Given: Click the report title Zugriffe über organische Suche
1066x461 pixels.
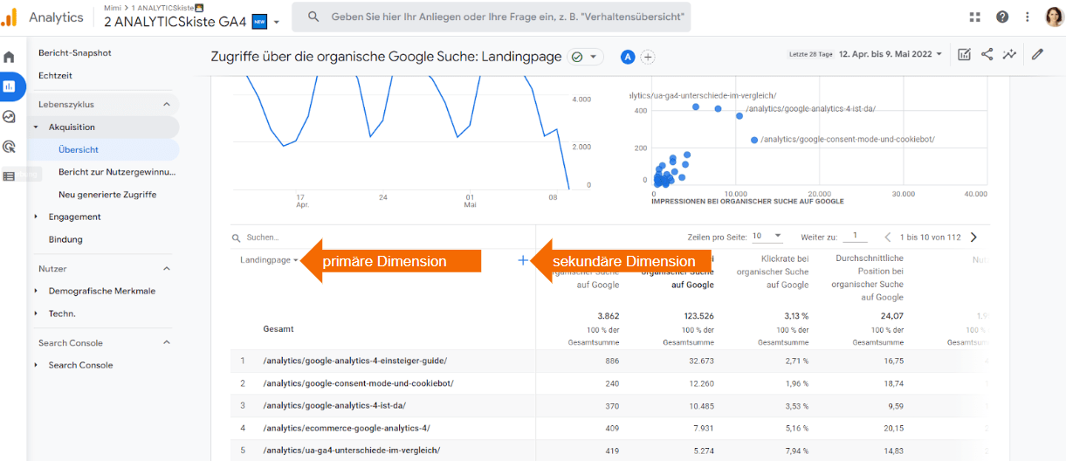Looking at the screenshot, I should pos(386,57).
